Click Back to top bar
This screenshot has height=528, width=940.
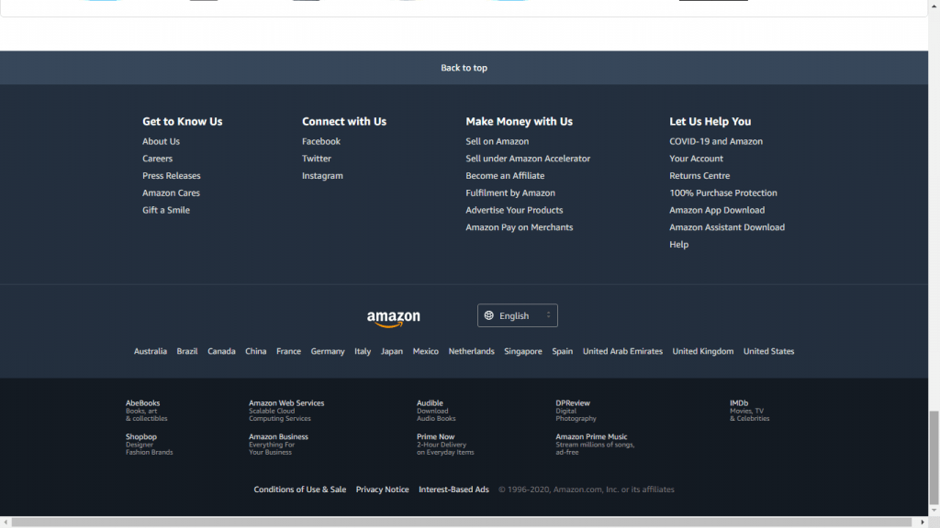[x=464, y=68]
